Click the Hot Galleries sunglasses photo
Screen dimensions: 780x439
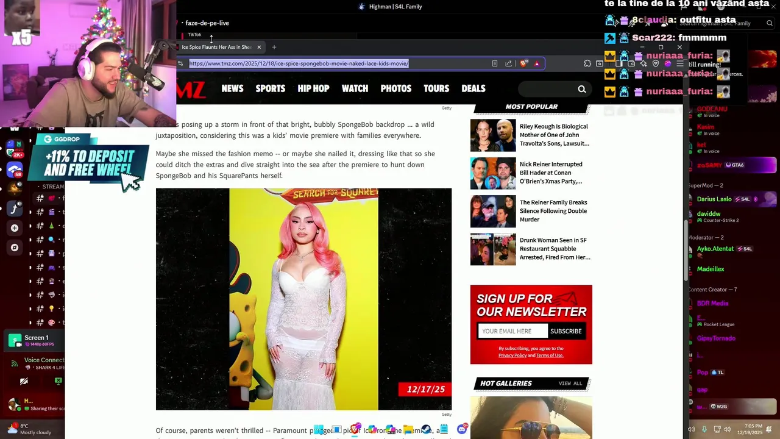pos(531,418)
